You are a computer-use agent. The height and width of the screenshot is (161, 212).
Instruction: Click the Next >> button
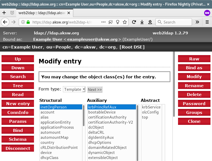[95, 89]
